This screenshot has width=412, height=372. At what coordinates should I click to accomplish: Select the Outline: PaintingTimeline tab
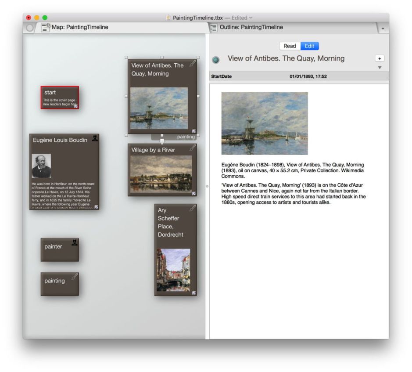(x=251, y=27)
